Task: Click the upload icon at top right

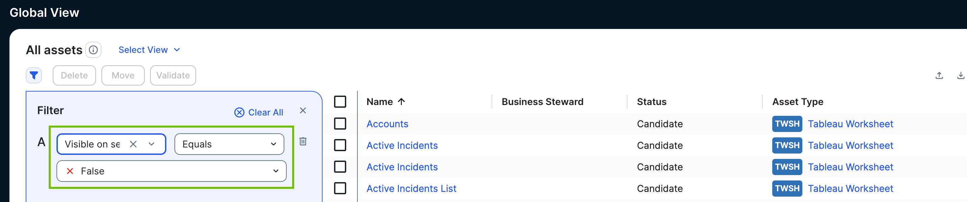Action: click(939, 75)
